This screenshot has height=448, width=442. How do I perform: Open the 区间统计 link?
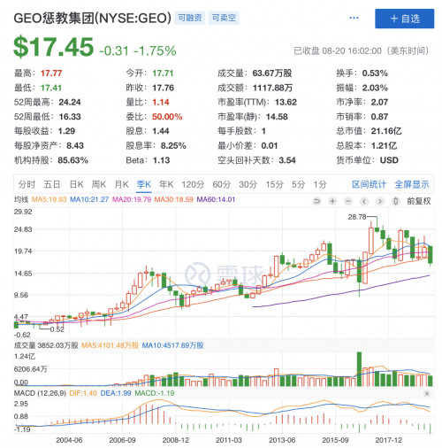coord(369,184)
